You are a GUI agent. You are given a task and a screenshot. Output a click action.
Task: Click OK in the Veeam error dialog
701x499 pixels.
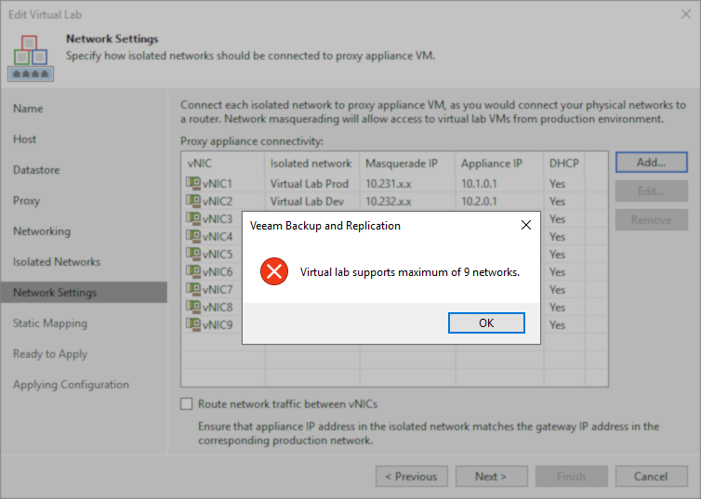pyautogui.click(x=486, y=323)
